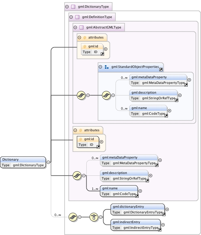The width and height of the screenshot is (201, 235).
Task: Click the gml:DictionaryType header label
Action: 93,7
